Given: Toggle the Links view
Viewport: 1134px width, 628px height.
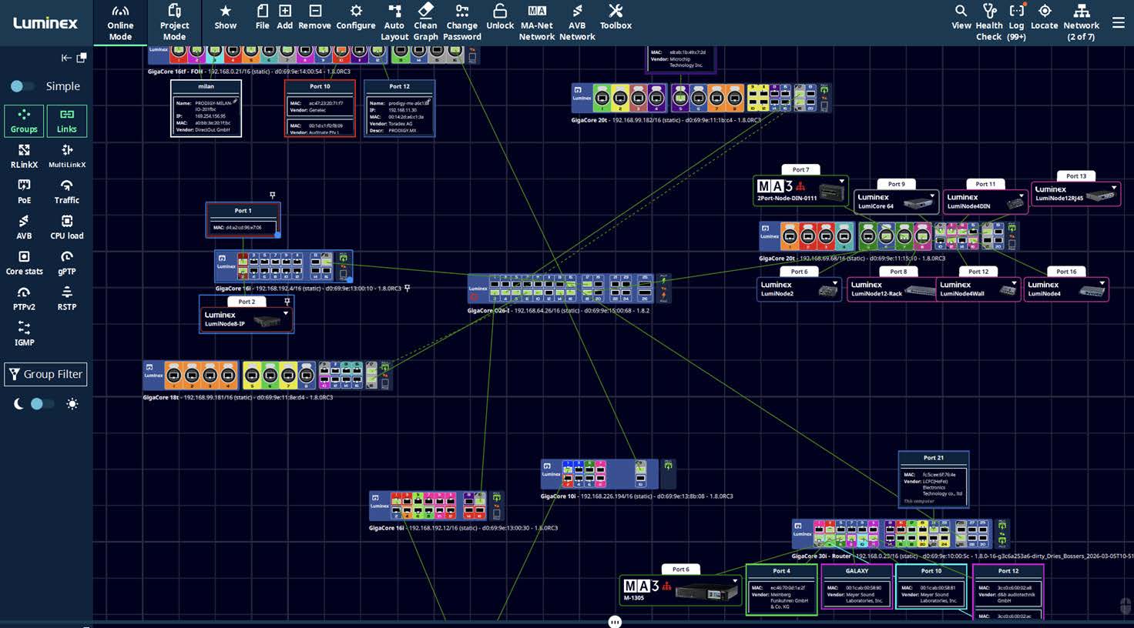Looking at the screenshot, I should (x=67, y=121).
